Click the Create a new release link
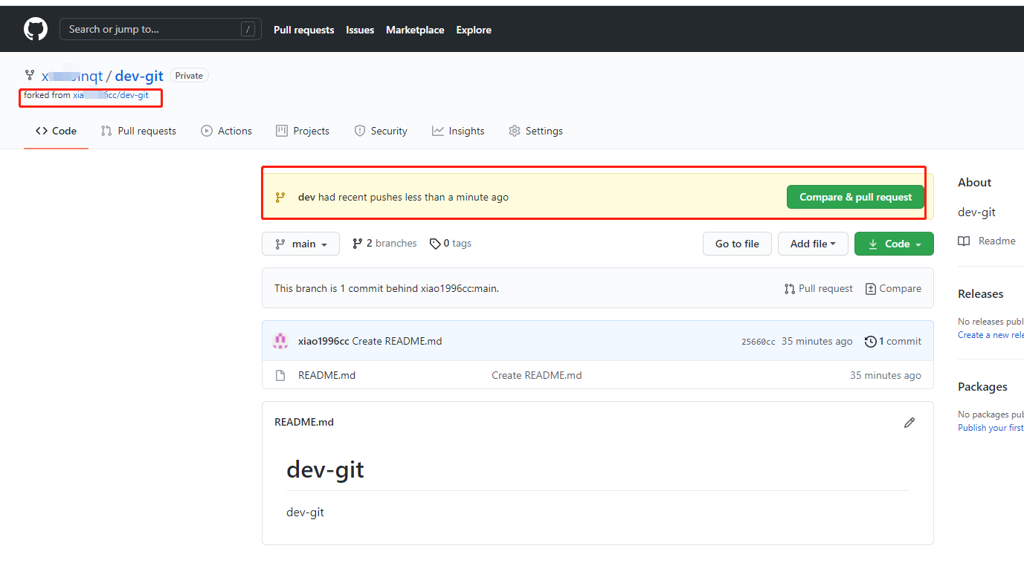The image size is (1024, 566). click(x=990, y=334)
